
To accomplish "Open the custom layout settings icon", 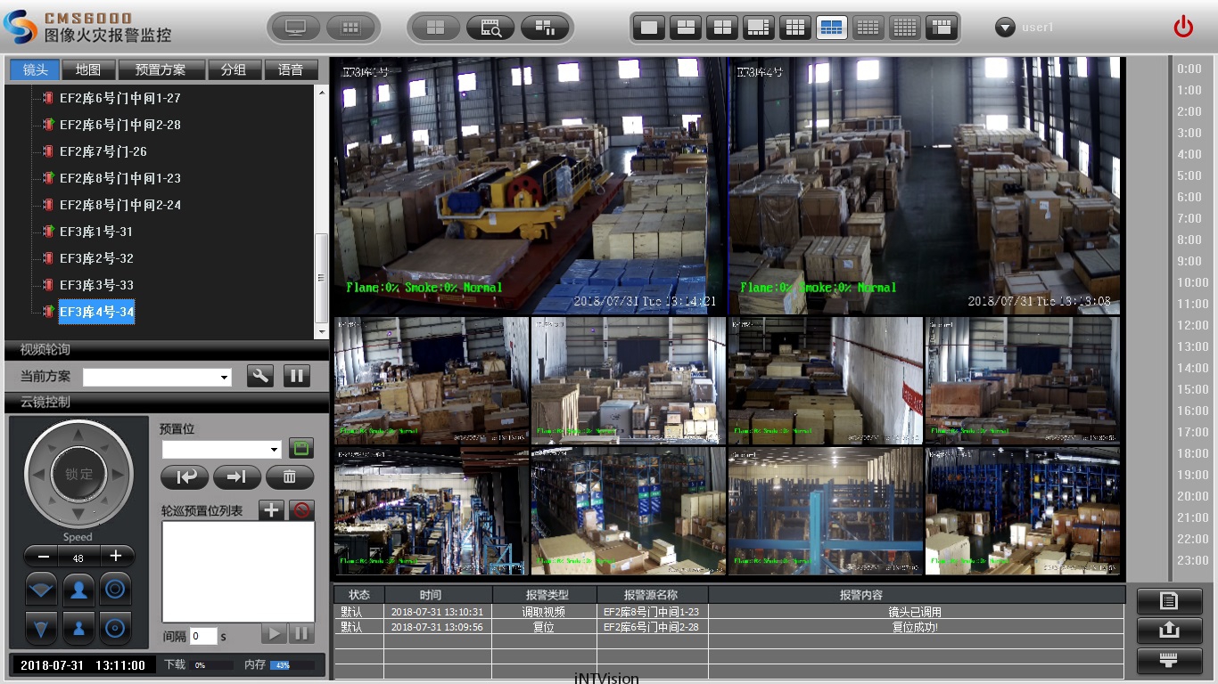I will point(545,28).
